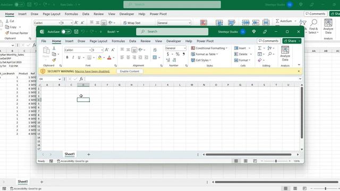
Task: Close the security warning bar
Action: [x=299, y=71]
